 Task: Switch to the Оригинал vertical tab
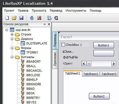coord(55,59)
